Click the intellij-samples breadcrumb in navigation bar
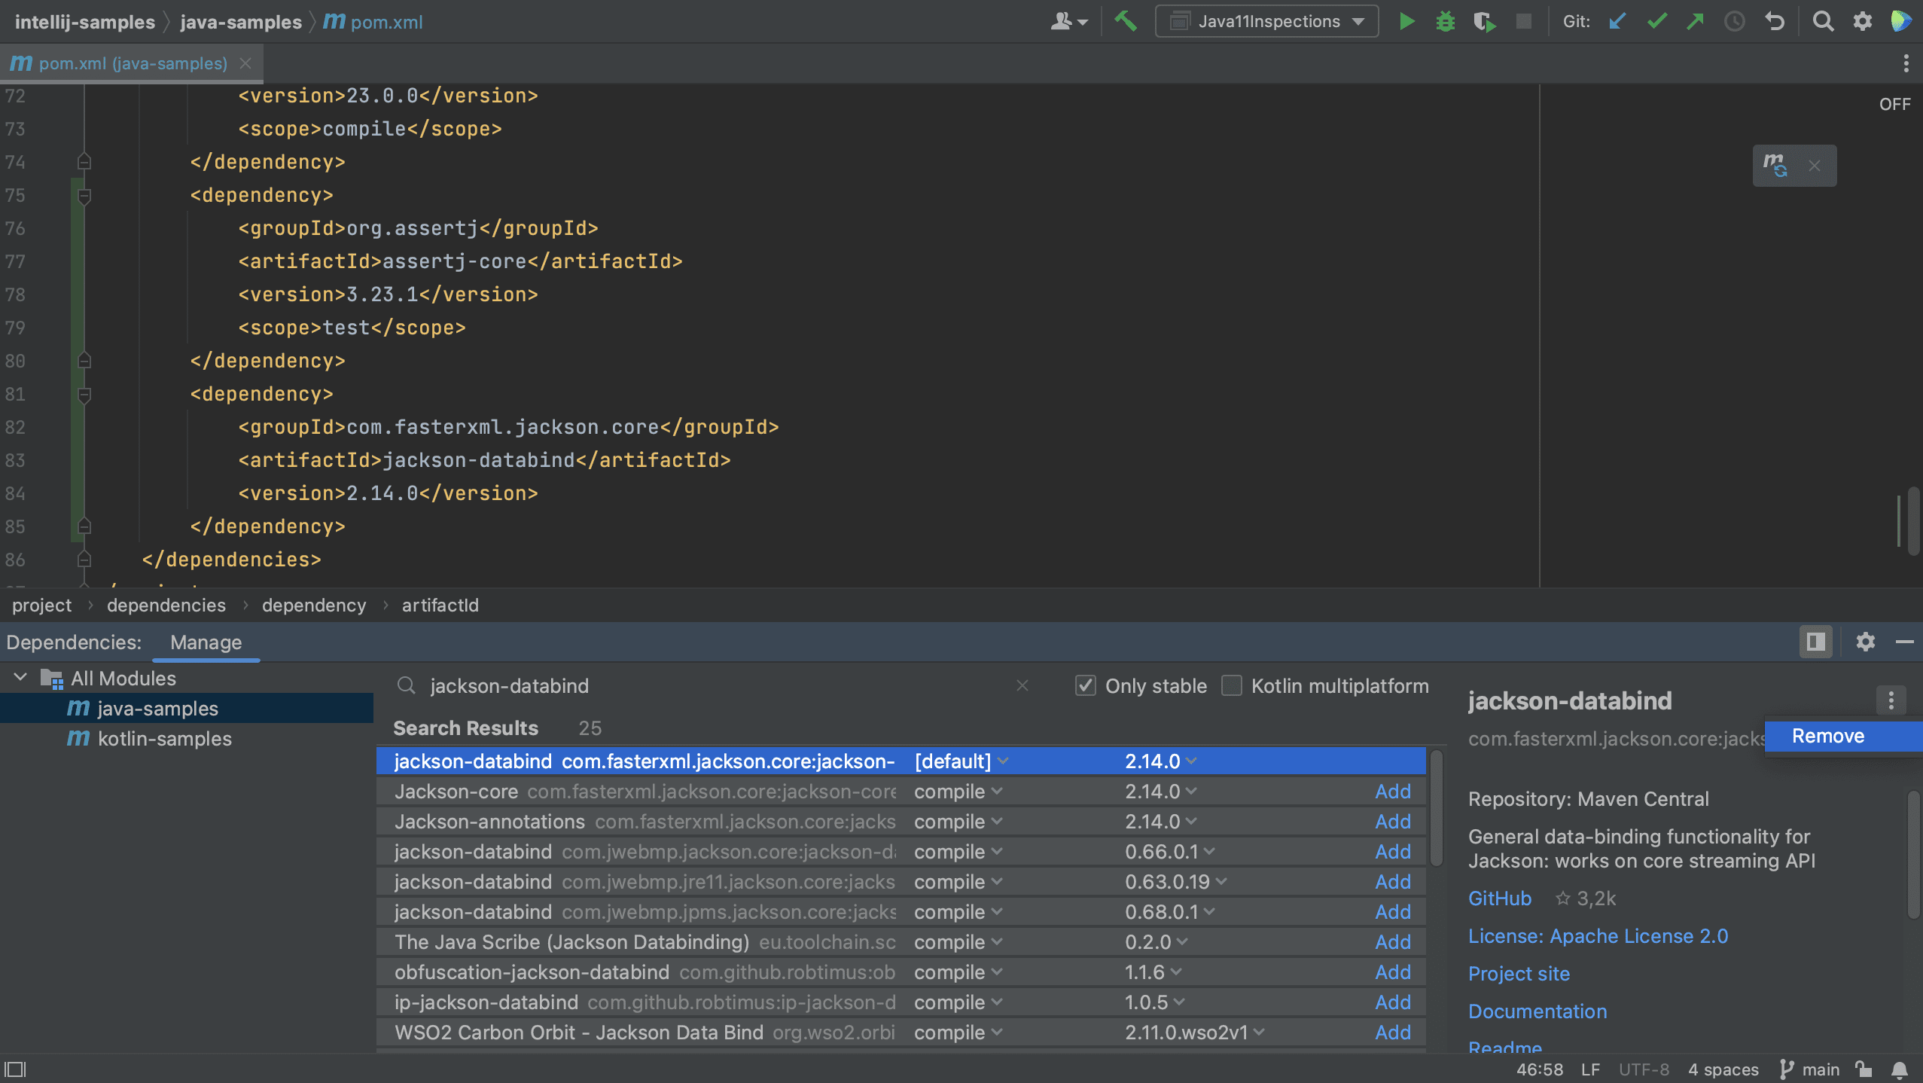The height and width of the screenshot is (1083, 1923). point(85,22)
